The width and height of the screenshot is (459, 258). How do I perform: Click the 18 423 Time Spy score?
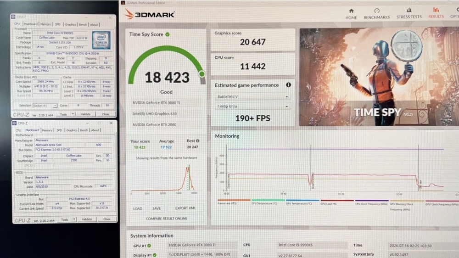pos(167,78)
